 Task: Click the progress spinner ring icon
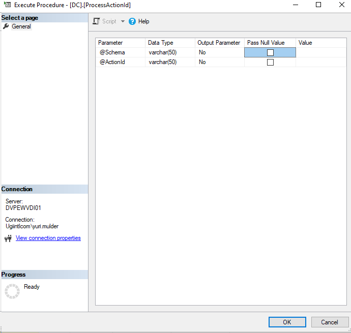click(x=12, y=291)
